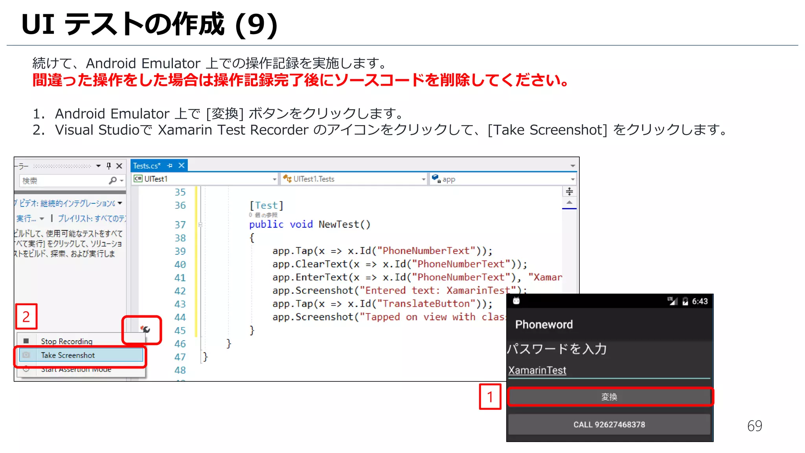Image resolution: width=805 pixels, height=453 pixels.
Task: Choose Take Screenshot in the recorder menu
Action: pyautogui.click(x=81, y=355)
